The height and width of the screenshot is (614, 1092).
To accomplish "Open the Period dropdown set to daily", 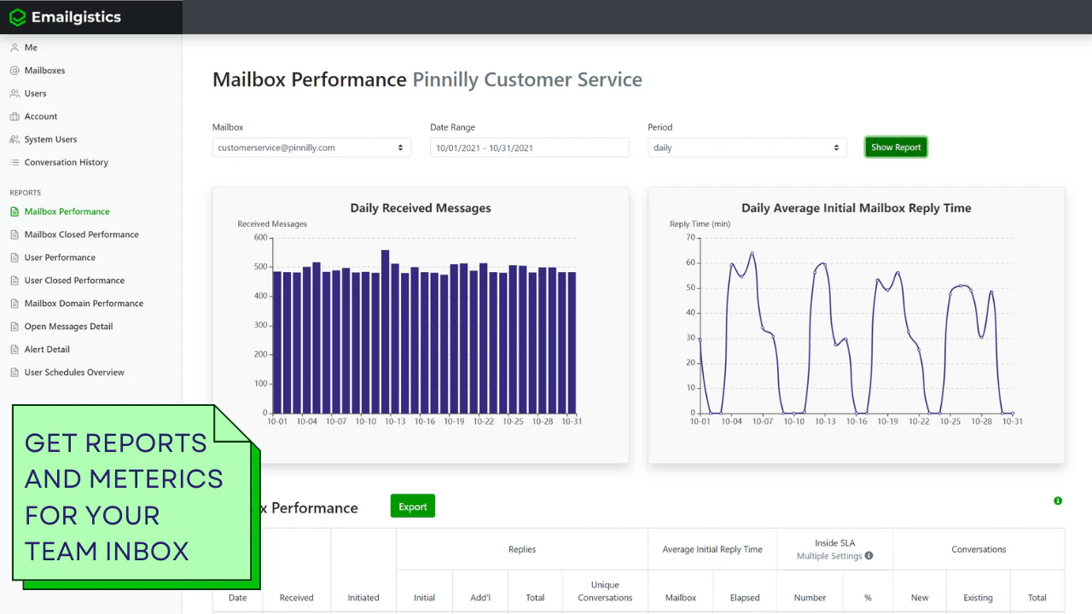I will pos(747,148).
